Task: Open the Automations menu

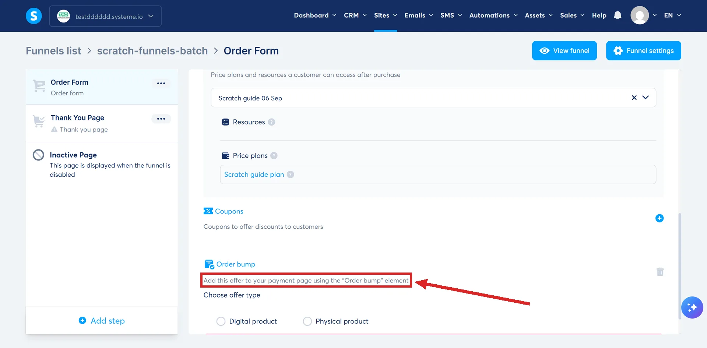Action: pyautogui.click(x=493, y=15)
